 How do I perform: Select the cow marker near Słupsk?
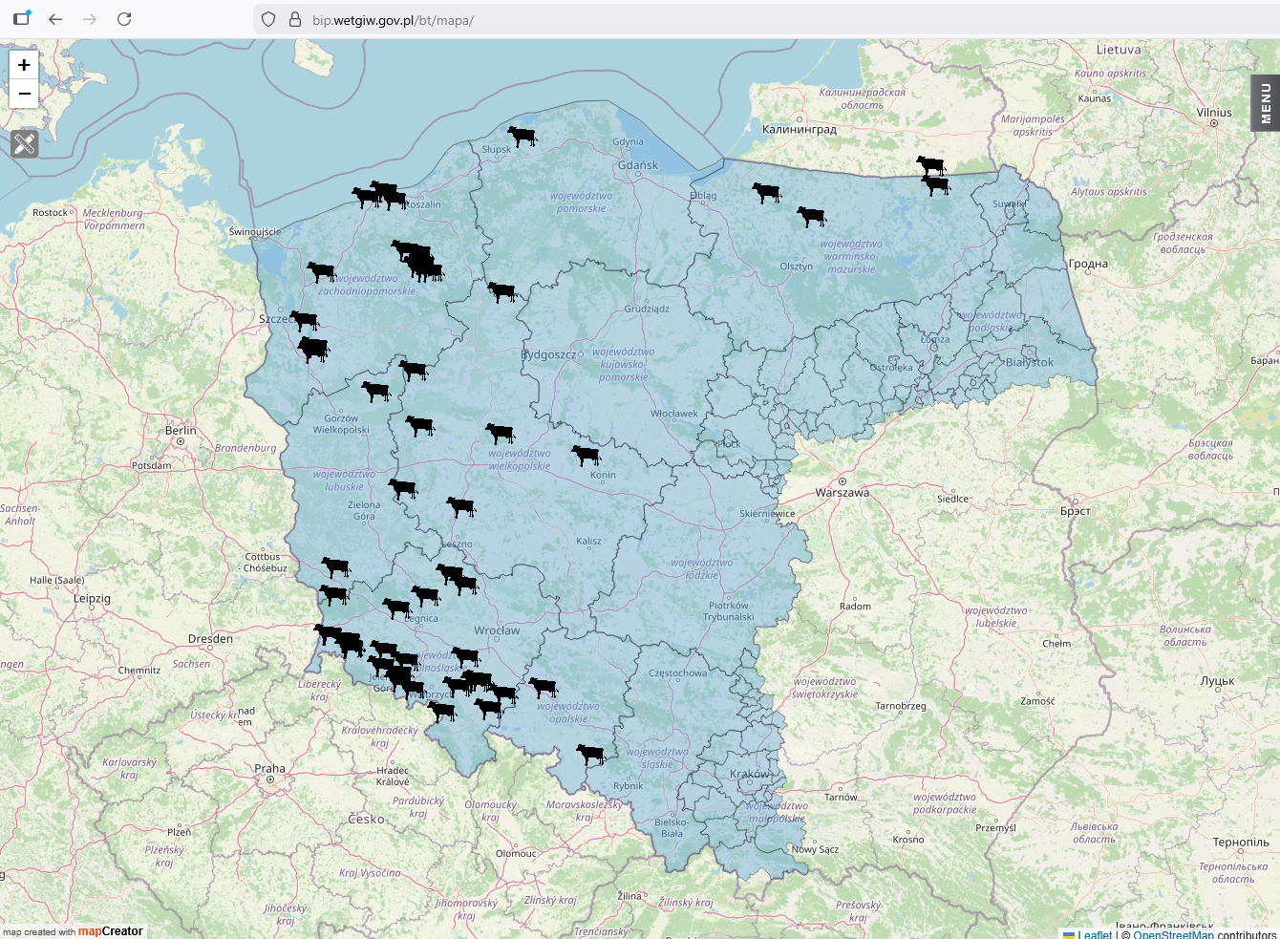[522, 136]
